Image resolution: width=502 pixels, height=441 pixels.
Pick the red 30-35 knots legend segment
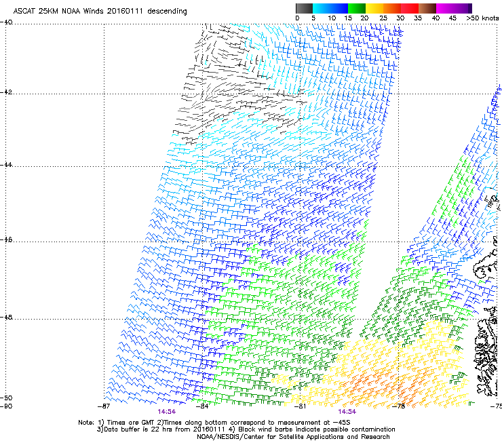[x=410, y=8]
